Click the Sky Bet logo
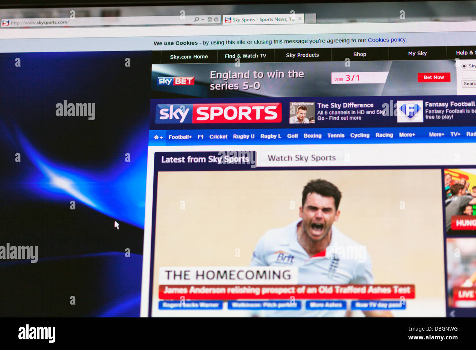The height and width of the screenshot is (350, 476). (x=176, y=81)
